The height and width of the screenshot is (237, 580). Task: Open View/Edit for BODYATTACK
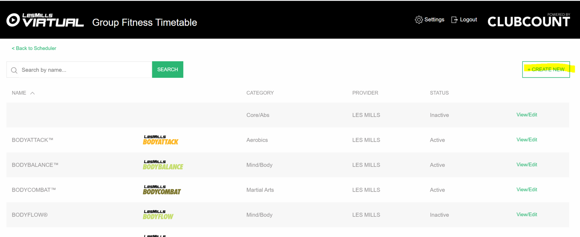[x=526, y=140]
